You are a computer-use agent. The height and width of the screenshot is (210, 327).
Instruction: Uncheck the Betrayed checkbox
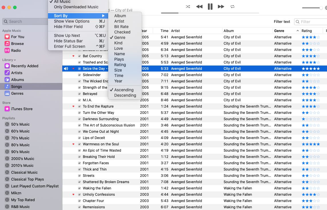[x=79, y=94]
